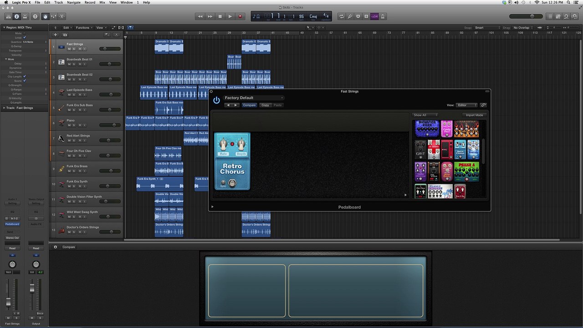Screen dimensions: 583x328
Task: Open Spotlight search in menu bar
Action: (569, 2)
